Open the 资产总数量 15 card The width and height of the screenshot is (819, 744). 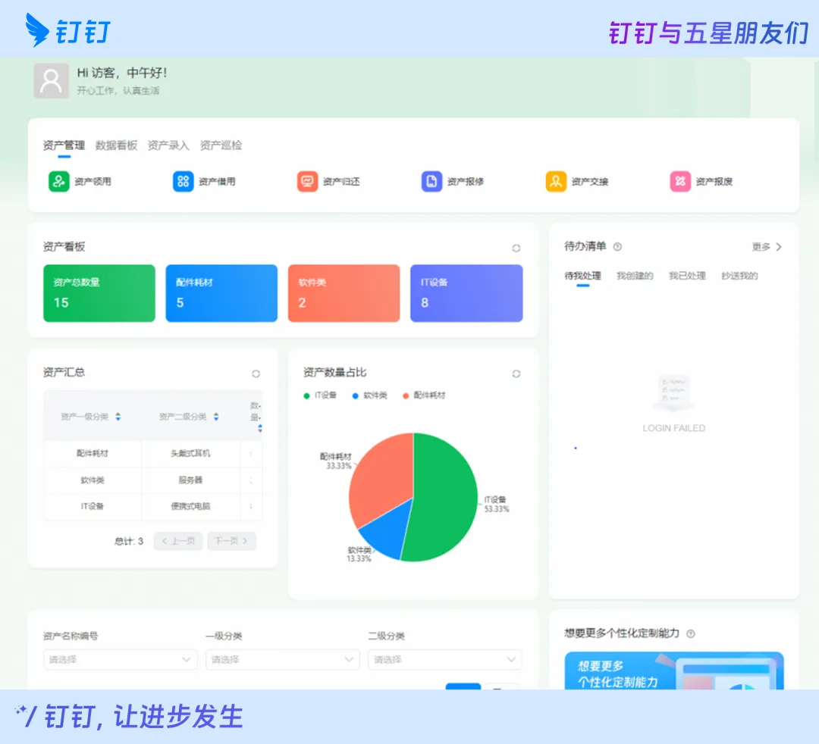coord(99,293)
